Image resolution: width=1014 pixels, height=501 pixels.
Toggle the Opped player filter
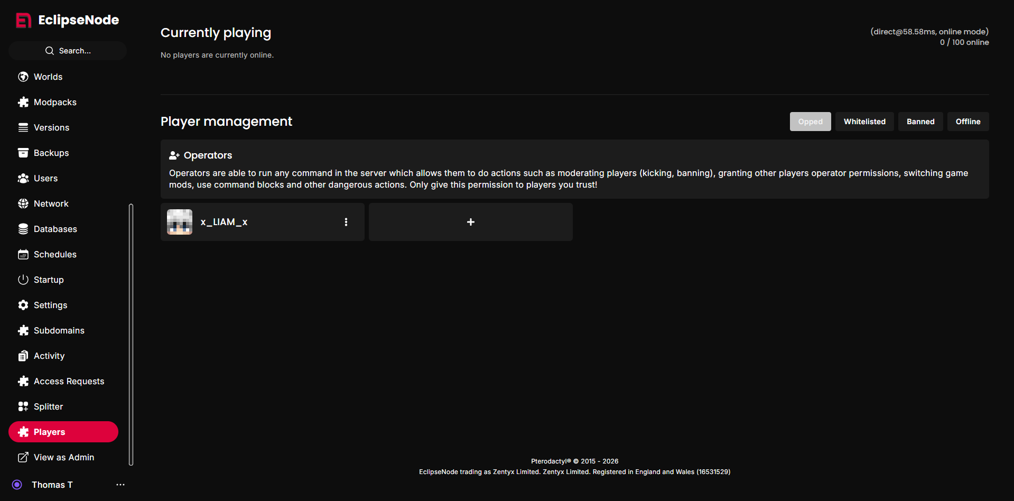[x=810, y=122]
